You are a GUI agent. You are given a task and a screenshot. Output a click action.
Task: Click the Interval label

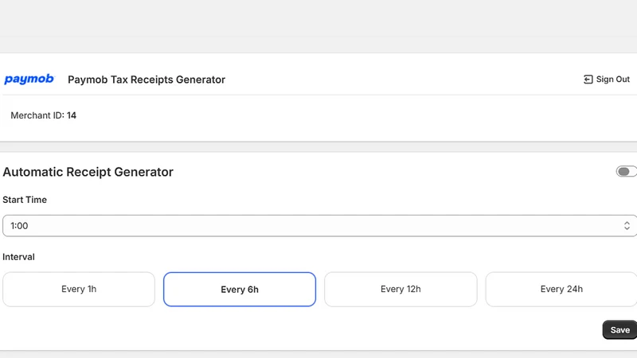click(x=18, y=257)
